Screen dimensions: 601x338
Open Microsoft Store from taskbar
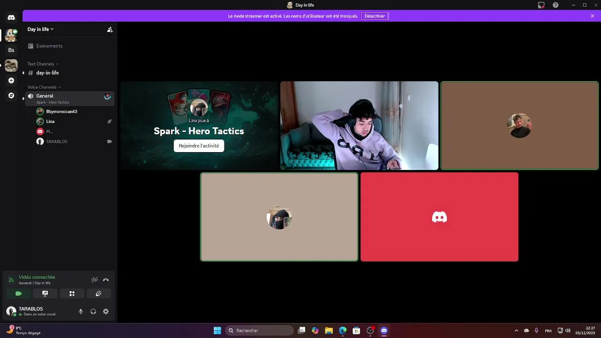point(356,330)
